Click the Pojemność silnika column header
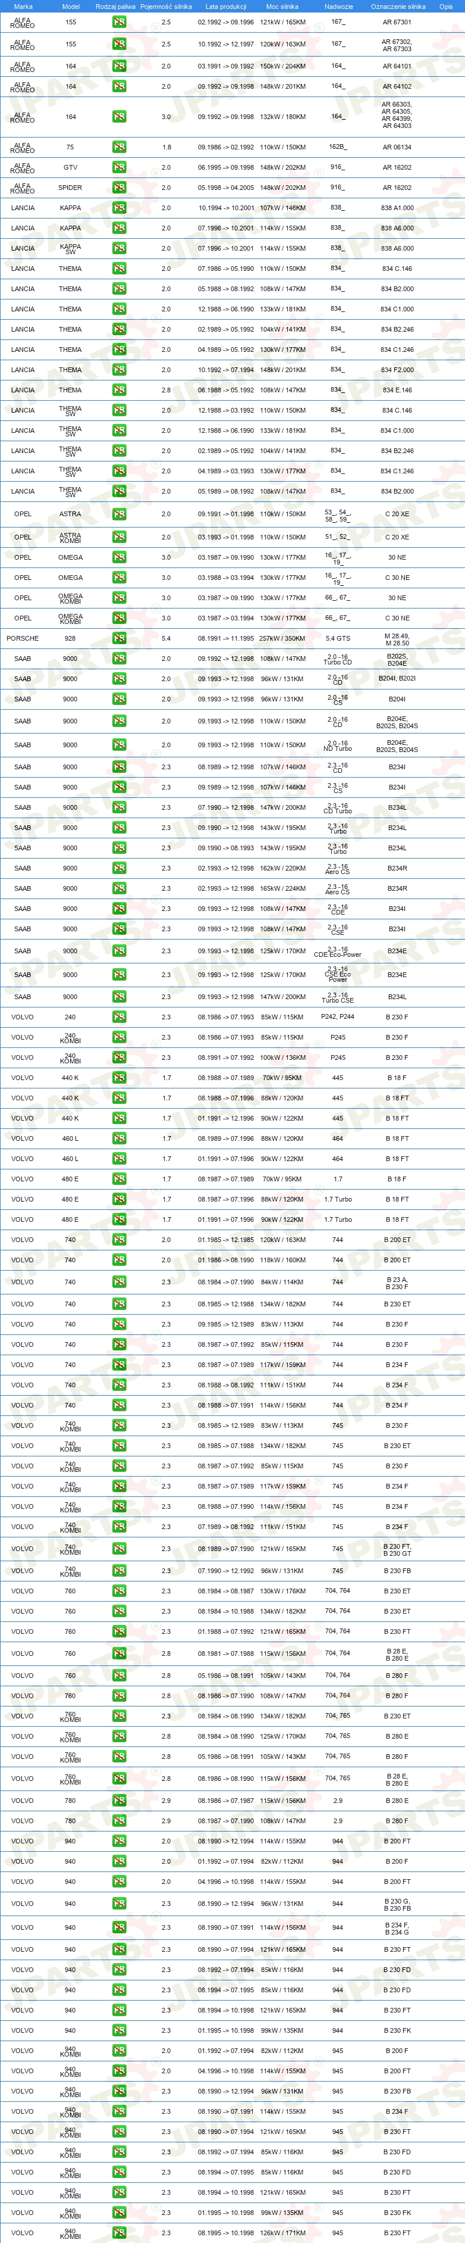The height and width of the screenshot is (2243, 465). point(166,6)
